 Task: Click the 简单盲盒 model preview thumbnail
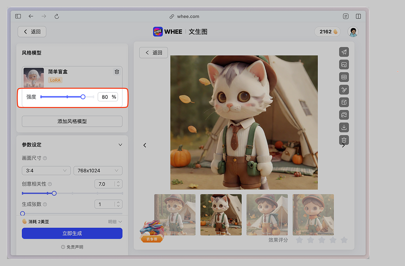34,78
